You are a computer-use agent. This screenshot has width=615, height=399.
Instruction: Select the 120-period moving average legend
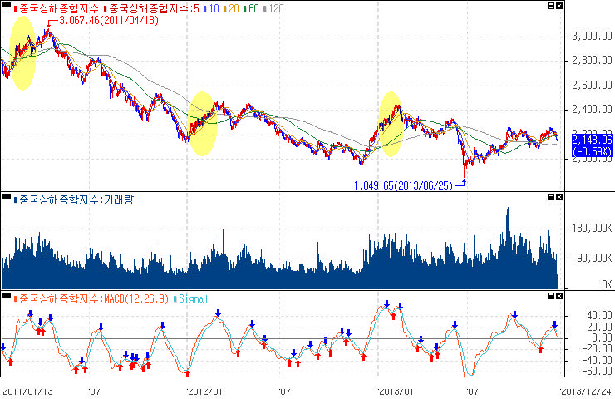click(x=274, y=7)
